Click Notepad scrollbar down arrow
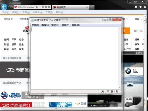 tap(119, 87)
